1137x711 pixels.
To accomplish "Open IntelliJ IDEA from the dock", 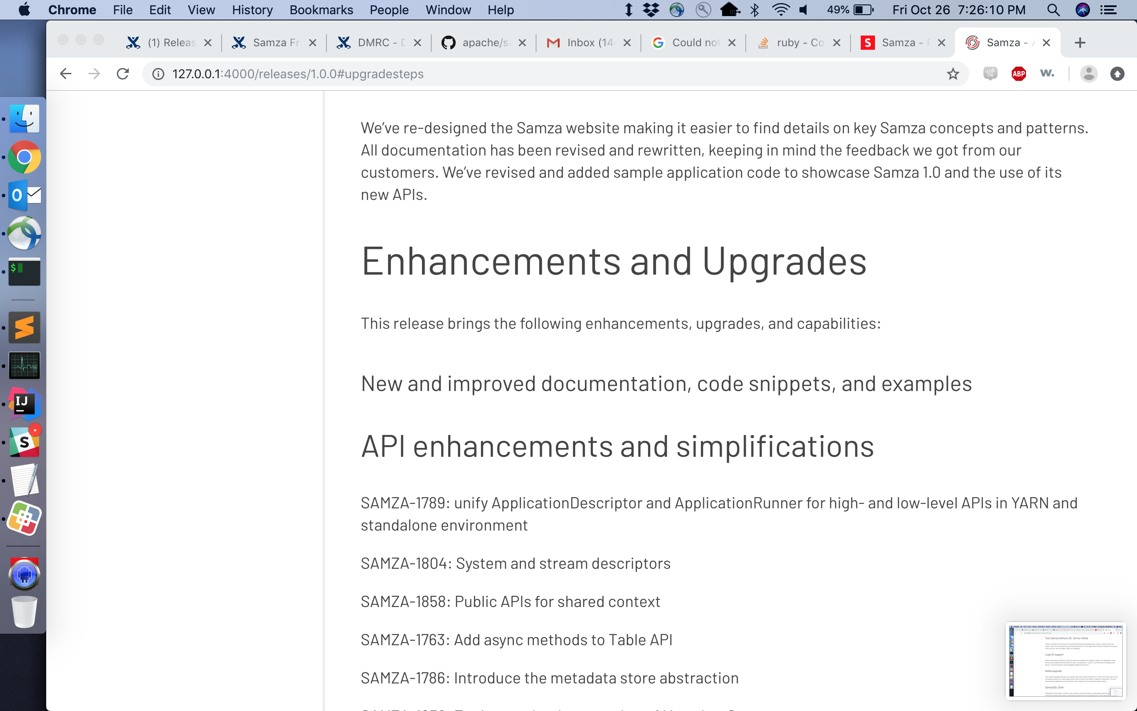I will point(24,404).
